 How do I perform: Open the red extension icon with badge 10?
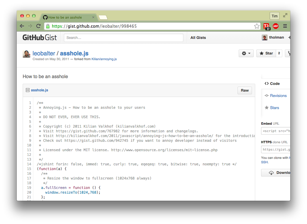267,27
